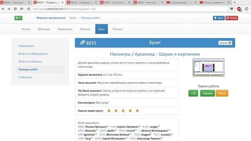Screen dimensions: 251x141
Task: Select the active Булат menu item
Action: pos(102,29)
